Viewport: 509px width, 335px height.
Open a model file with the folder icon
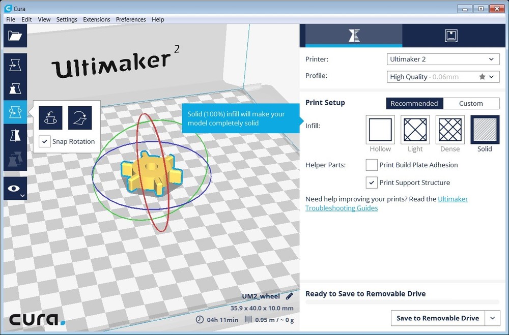[15, 36]
